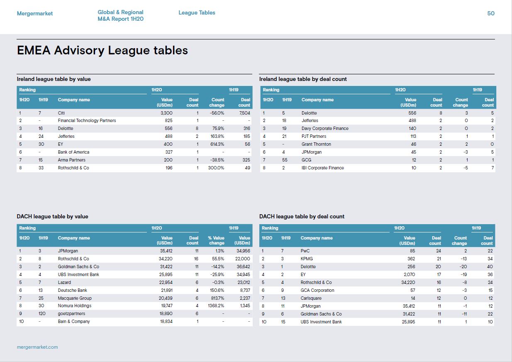Click 'Davy Corporate Finance' company name
This screenshot has width=512, height=362.
[x=325, y=128]
